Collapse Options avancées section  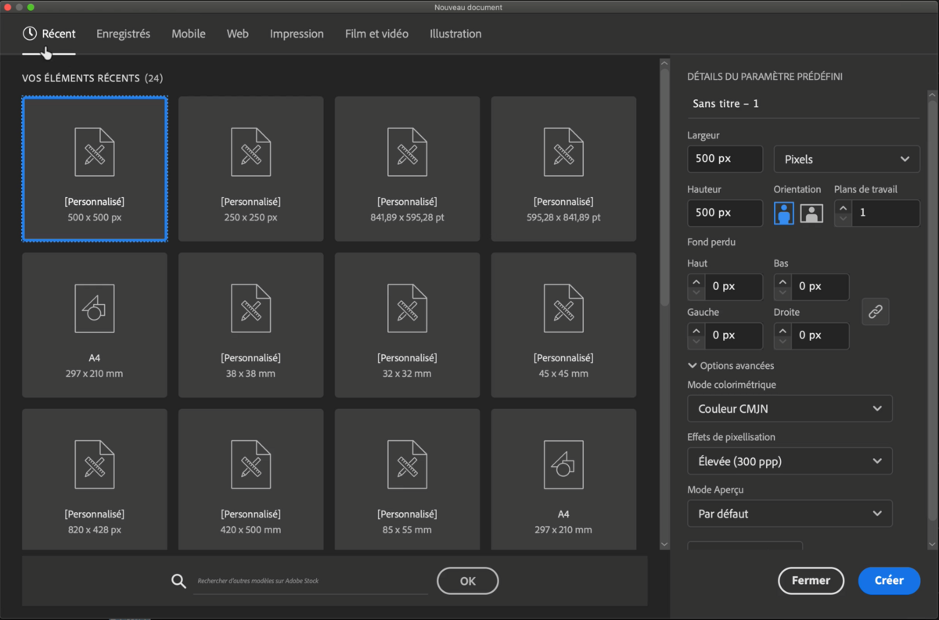pyautogui.click(x=731, y=365)
